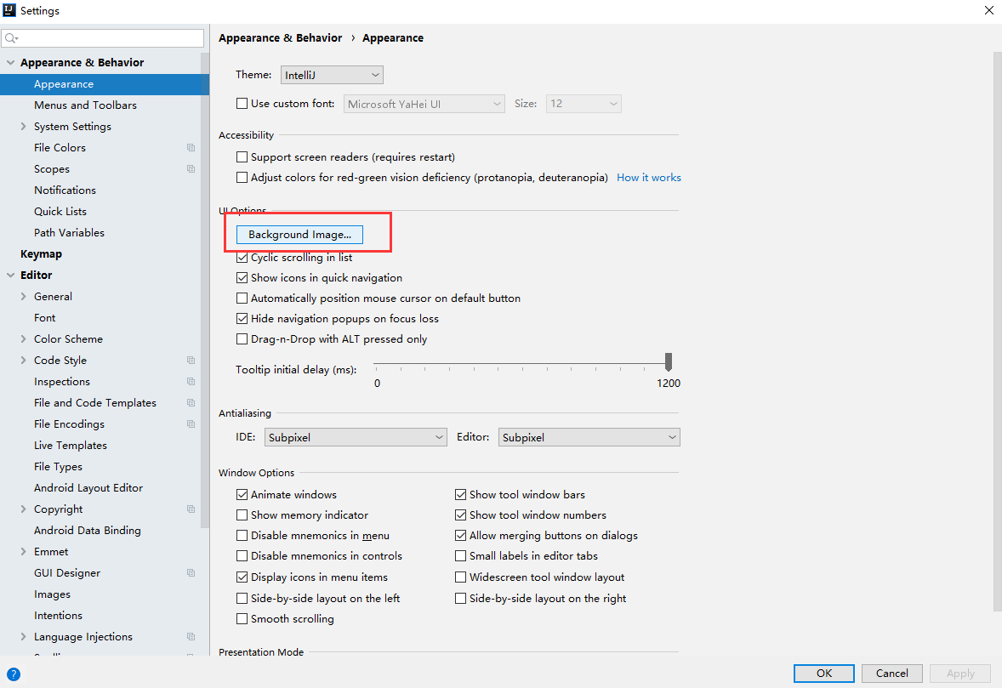Image resolution: width=1002 pixels, height=688 pixels.
Task: Click the Cancel button
Action: tap(891, 674)
